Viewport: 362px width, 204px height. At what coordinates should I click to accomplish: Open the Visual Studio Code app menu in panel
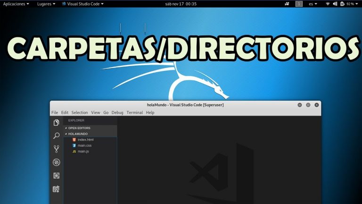[x=83, y=4]
